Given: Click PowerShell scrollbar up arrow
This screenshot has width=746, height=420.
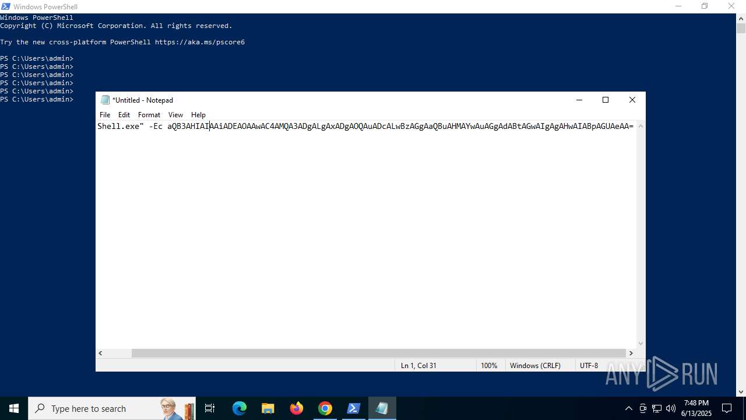Looking at the screenshot, I should [741, 17].
